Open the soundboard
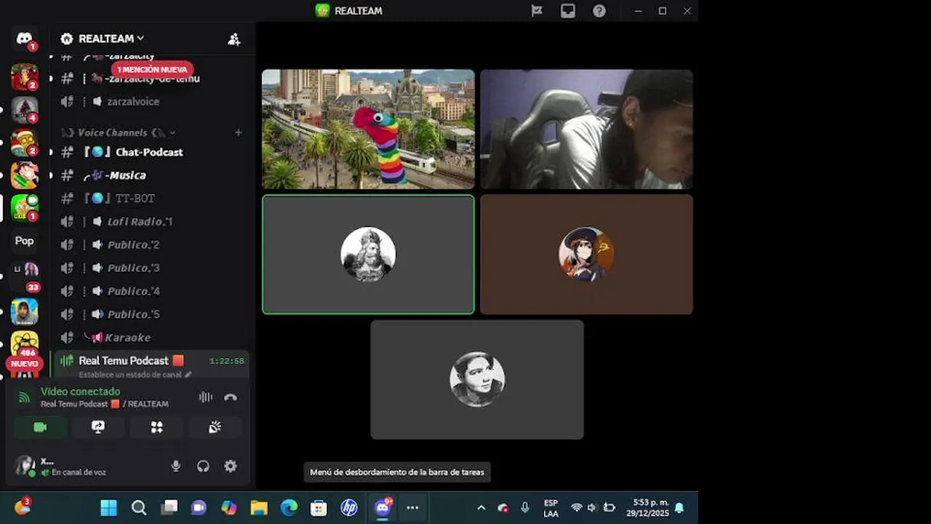 (x=215, y=427)
